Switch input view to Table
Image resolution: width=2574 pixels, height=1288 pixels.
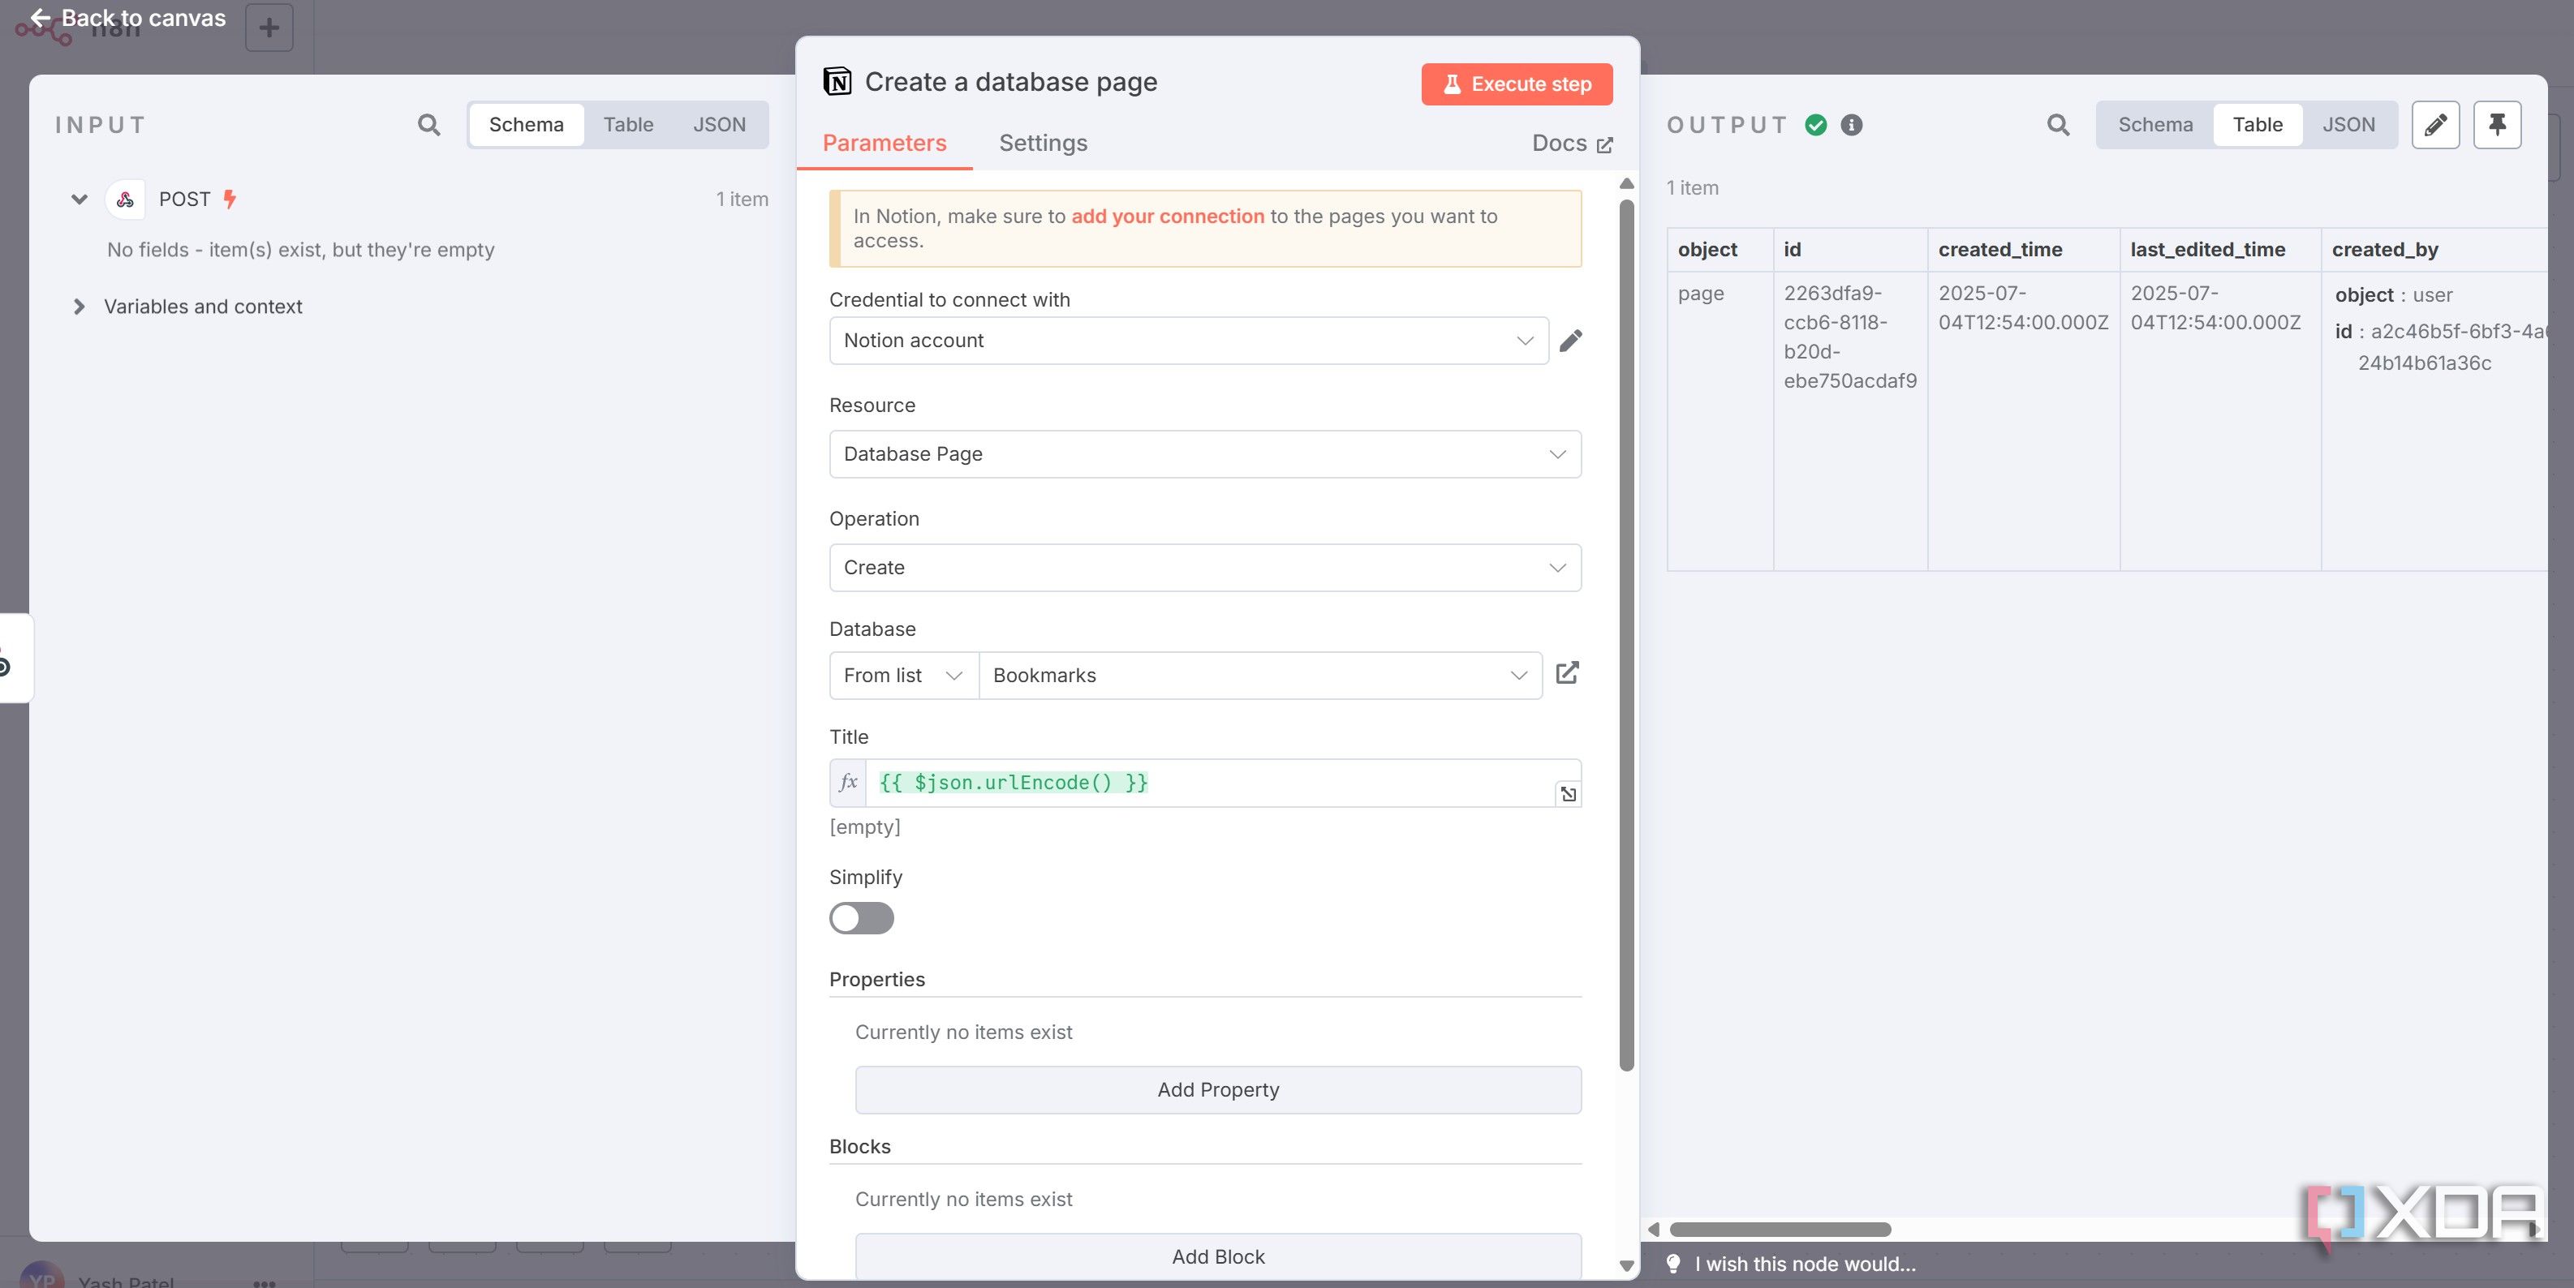629,125
